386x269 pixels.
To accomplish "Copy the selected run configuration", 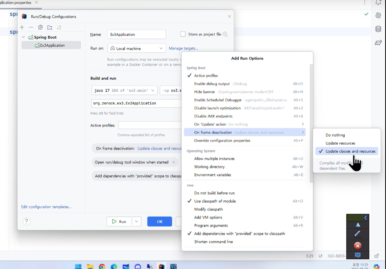I will click(40, 27).
